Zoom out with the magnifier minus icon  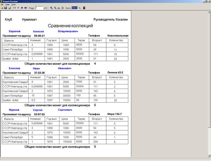click(55, 8)
